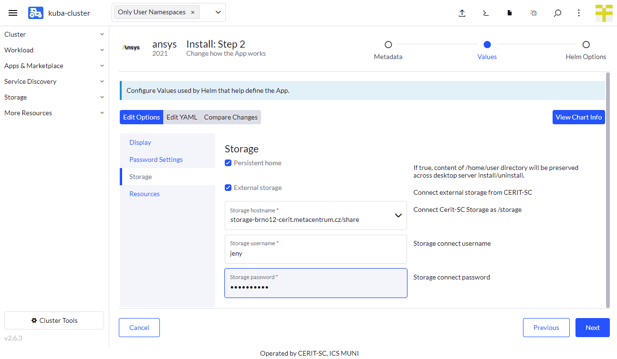This screenshot has width=617, height=359.
Task: Click the copy kubeconfig to clipboard icon
Action: click(x=533, y=13)
